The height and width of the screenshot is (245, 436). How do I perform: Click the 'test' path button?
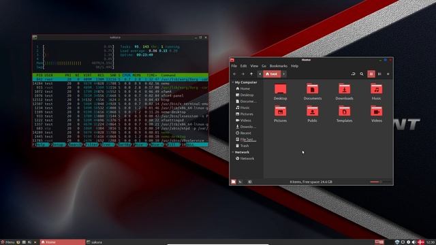coord(272,74)
